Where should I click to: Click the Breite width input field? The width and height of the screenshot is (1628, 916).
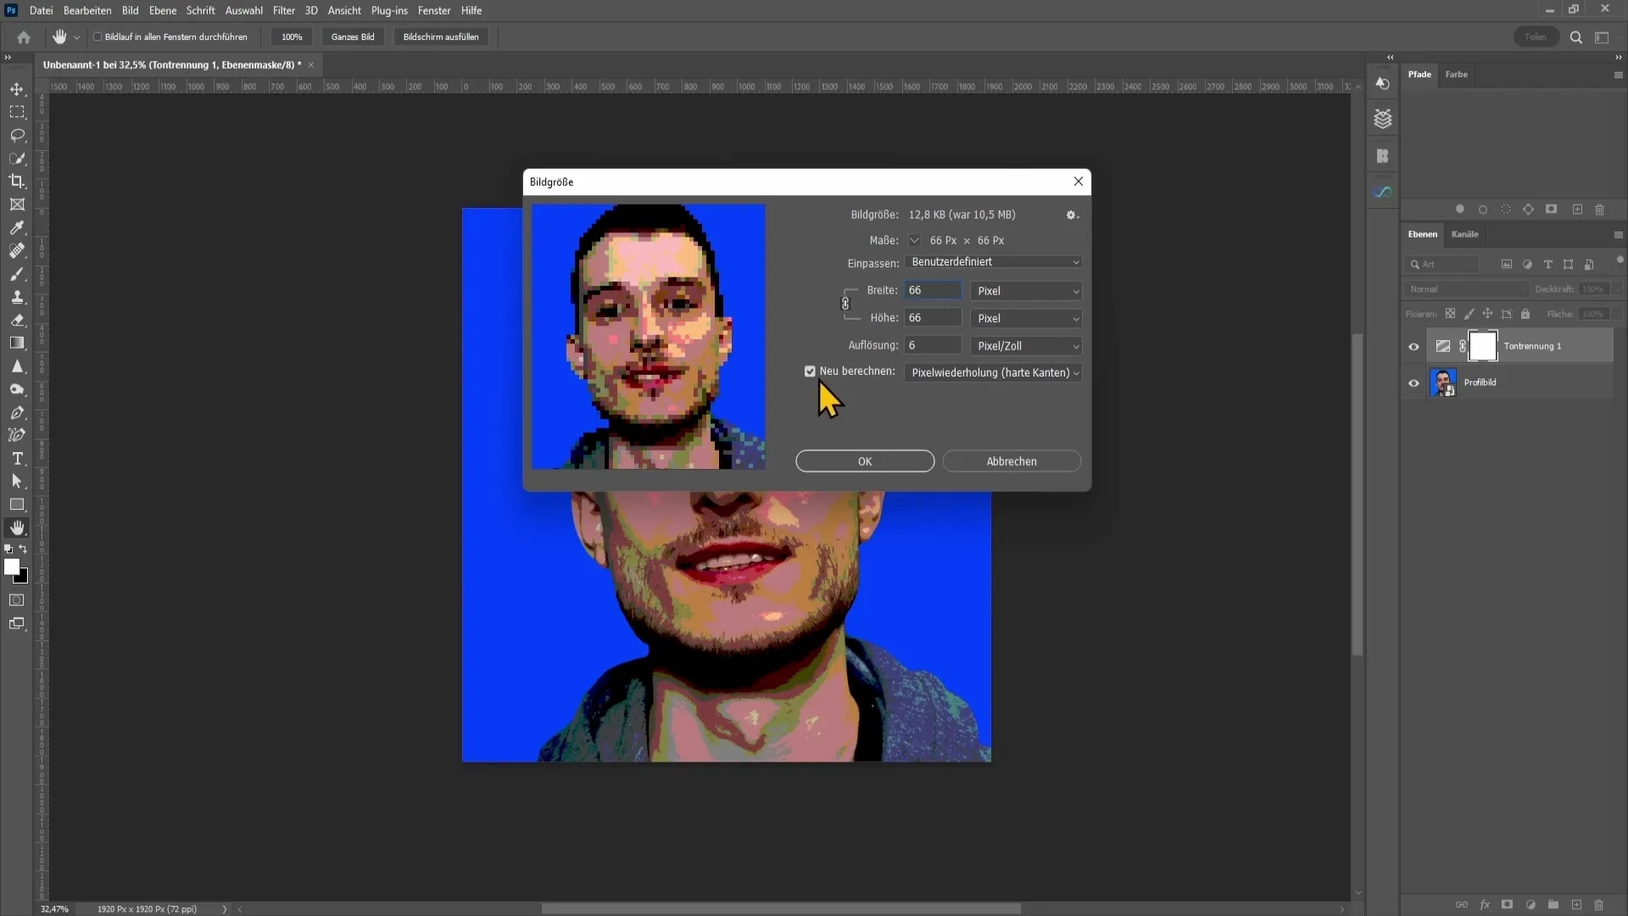(933, 291)
